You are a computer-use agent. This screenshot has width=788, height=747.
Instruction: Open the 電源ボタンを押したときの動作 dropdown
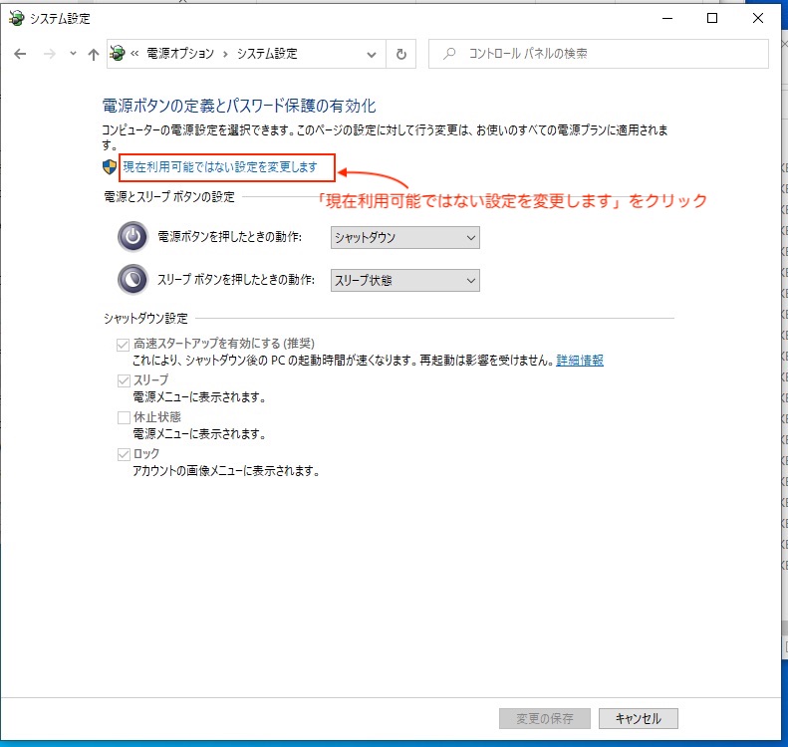tap(405, 237)
